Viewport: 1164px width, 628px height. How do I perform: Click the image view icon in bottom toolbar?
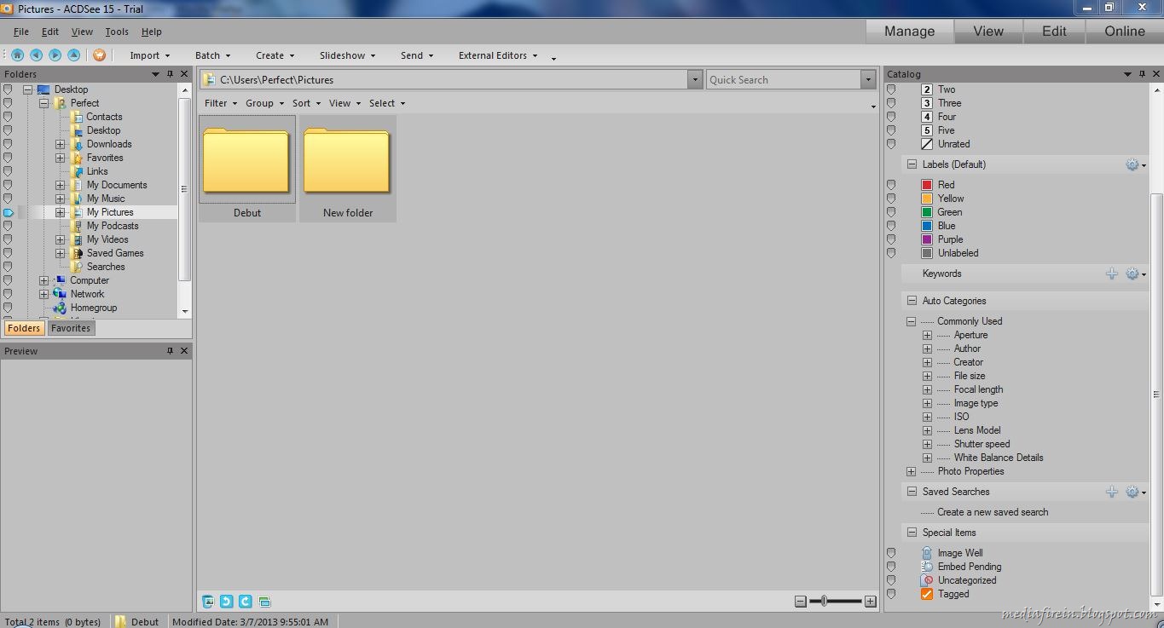(208, 601)
